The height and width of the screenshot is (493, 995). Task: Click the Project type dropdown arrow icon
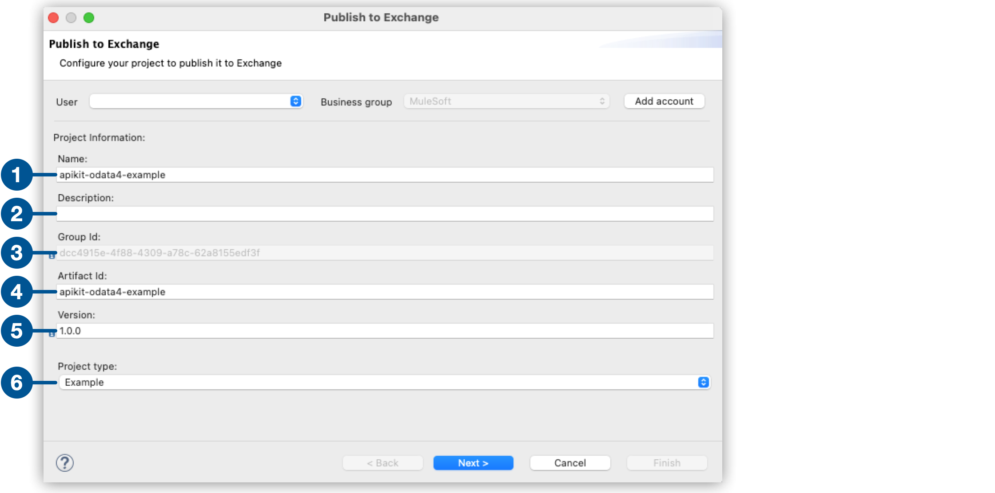pyautogui.click(x=703, y=382)
